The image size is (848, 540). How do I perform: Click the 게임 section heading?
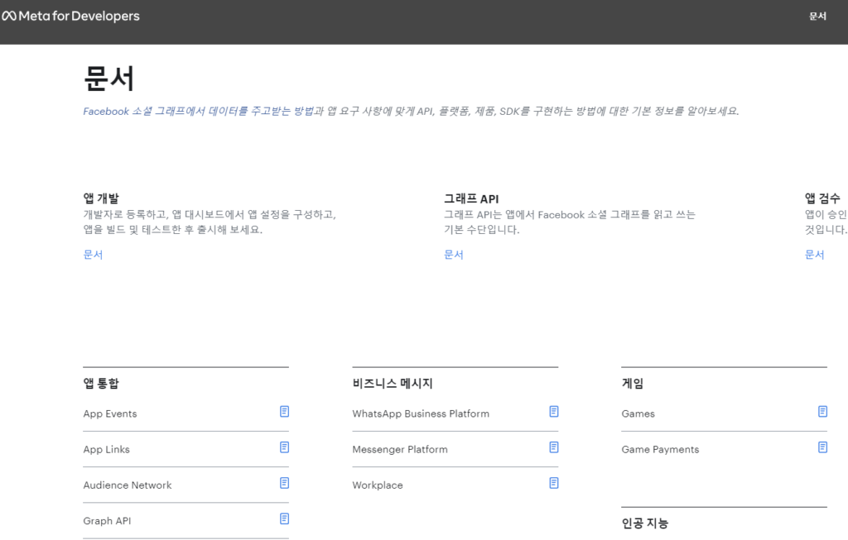633,384
